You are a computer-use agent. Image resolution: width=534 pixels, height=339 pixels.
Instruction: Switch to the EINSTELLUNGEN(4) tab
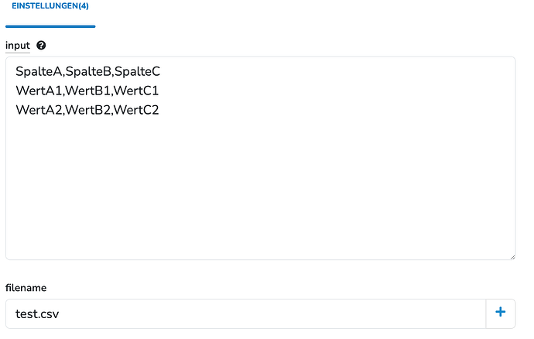coord(50,6)
